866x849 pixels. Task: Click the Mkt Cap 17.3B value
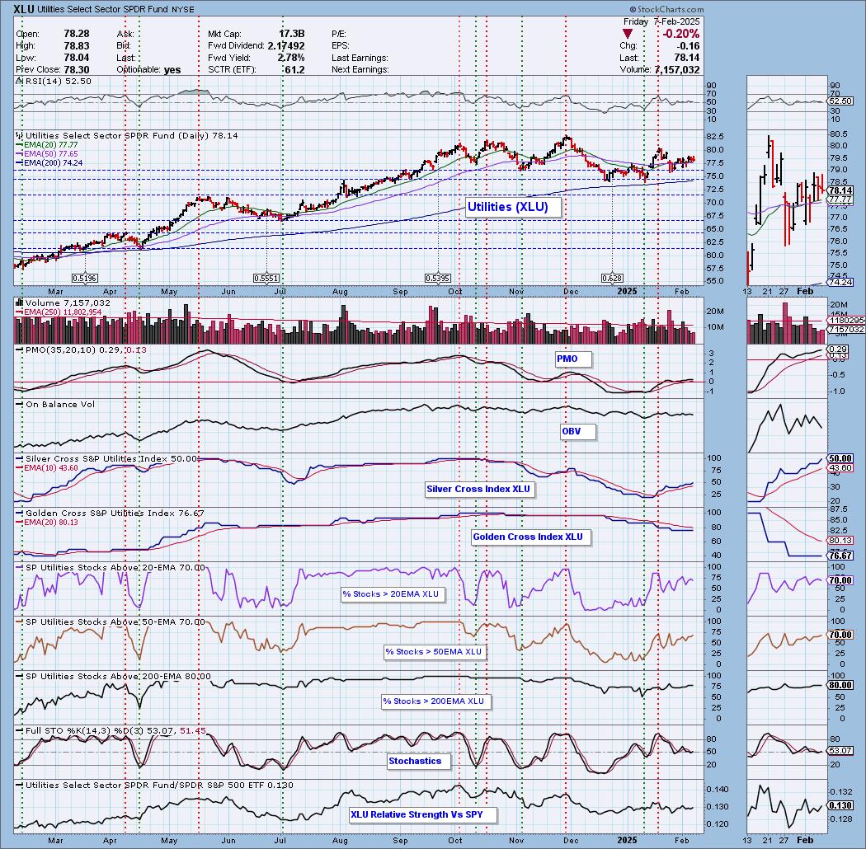pos(292,35)
